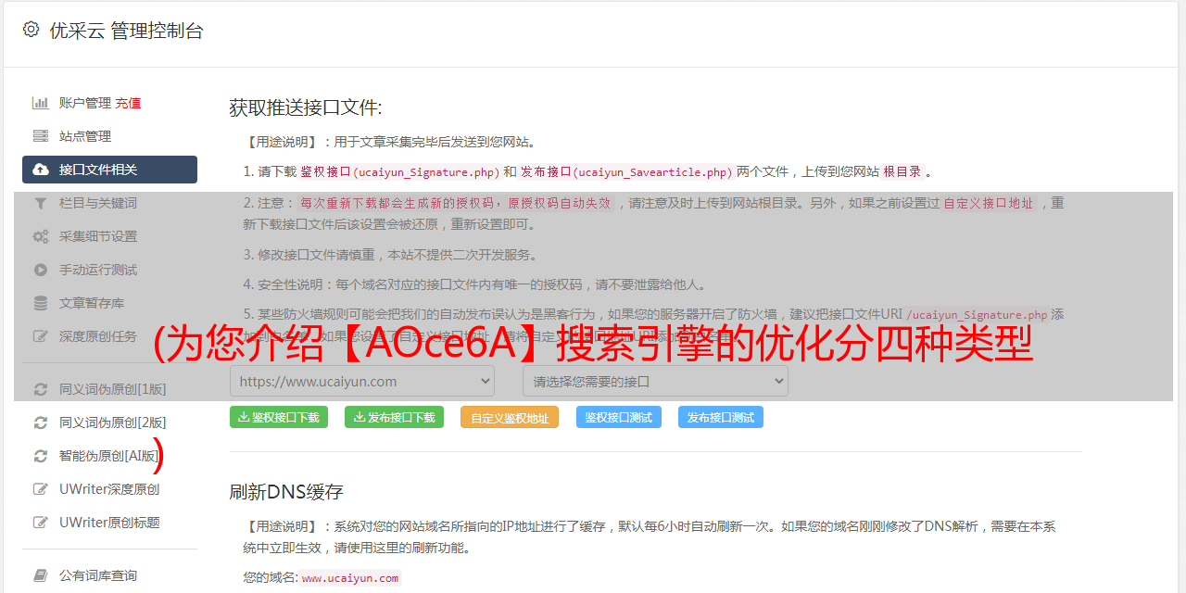Click the blue 鉴权接口测试 button

click(619, 417)
